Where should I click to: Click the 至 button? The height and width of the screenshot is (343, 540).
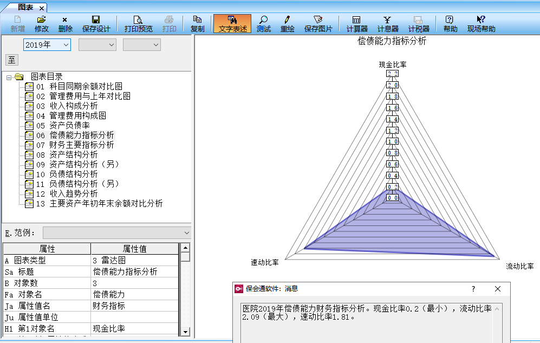[11, 60]
